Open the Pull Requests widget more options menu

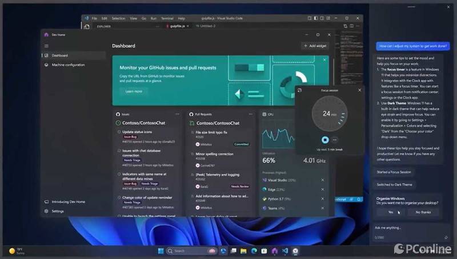[251, 114]
